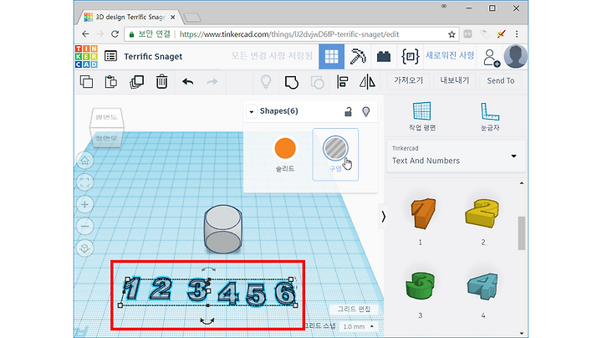Select the Workplane tool

(422, 116)
